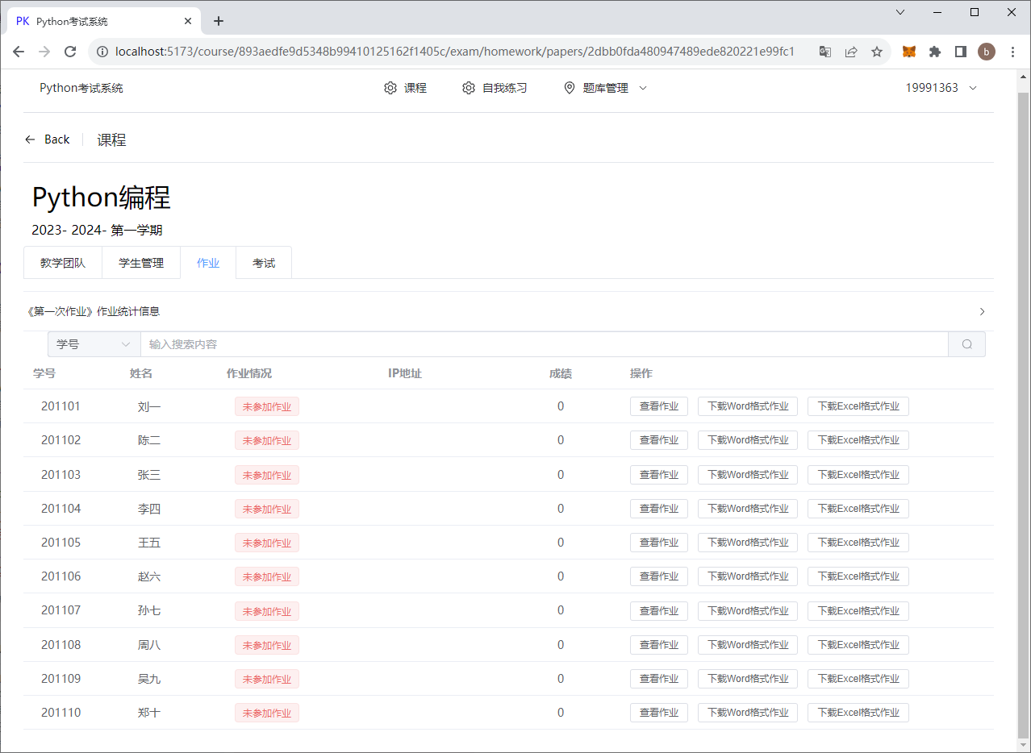Click the IP地址 column header
The image size is (1031, 753).
[x=405, y=373]
